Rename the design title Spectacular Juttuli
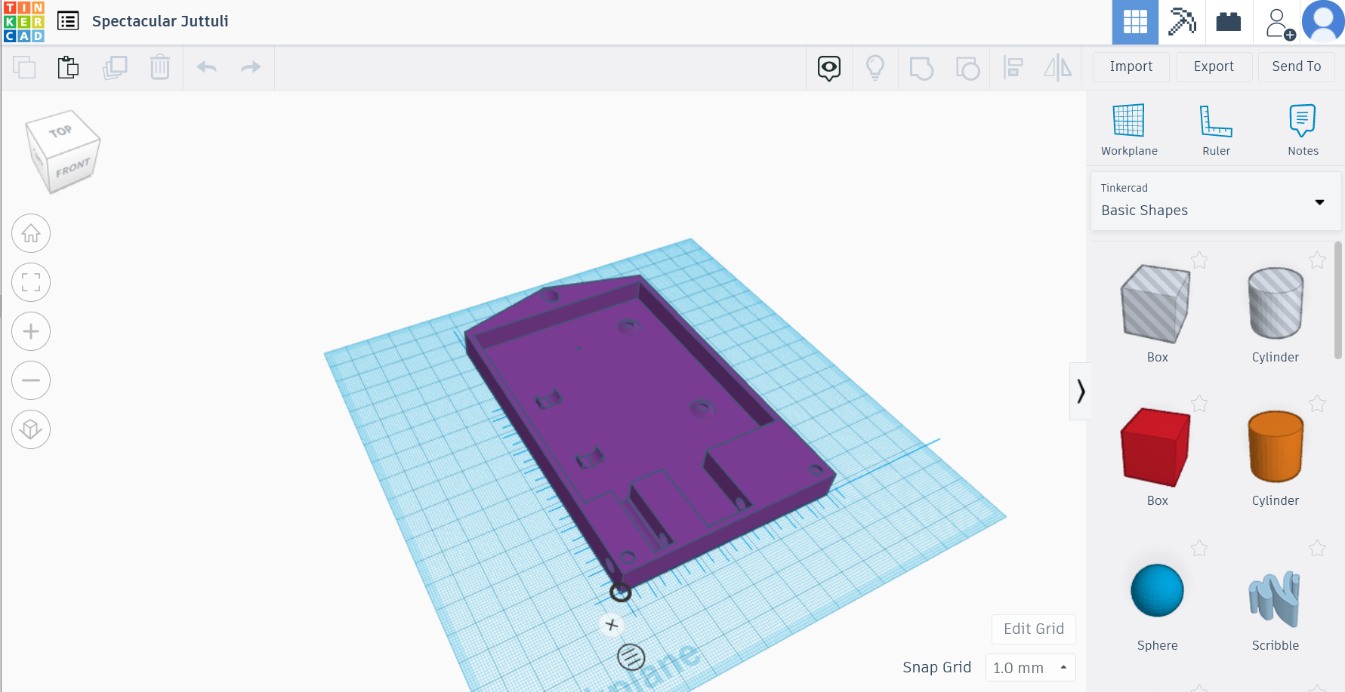Viewport: 1345px width, 692px height. (x=160, y=21)
